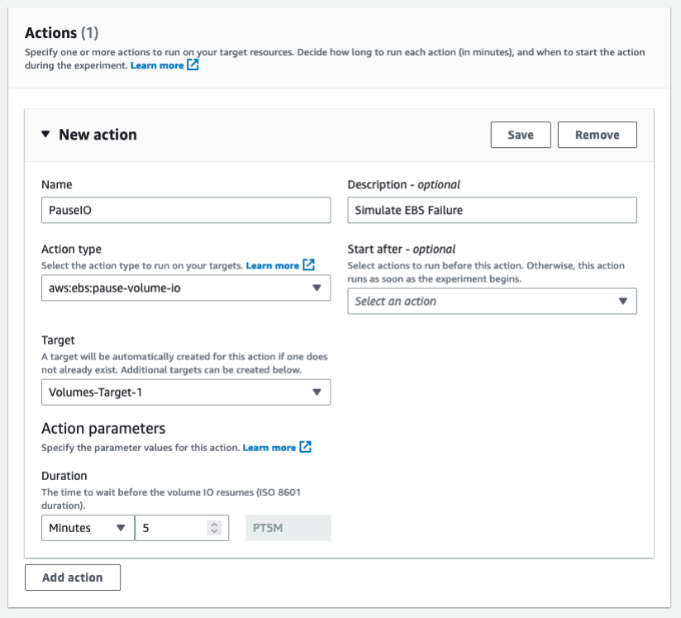The image size is (681, 618).
Task: Click the Add action button
Action: 73,577
